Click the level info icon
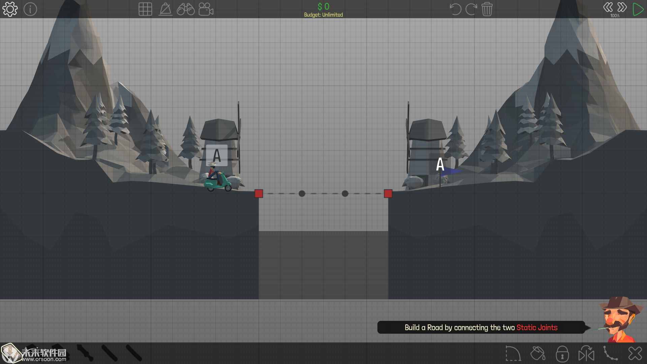Viewport: 647px width, 364px height. (x=30, y=9)
